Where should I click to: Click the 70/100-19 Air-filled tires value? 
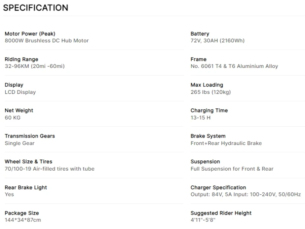[50, 169]
